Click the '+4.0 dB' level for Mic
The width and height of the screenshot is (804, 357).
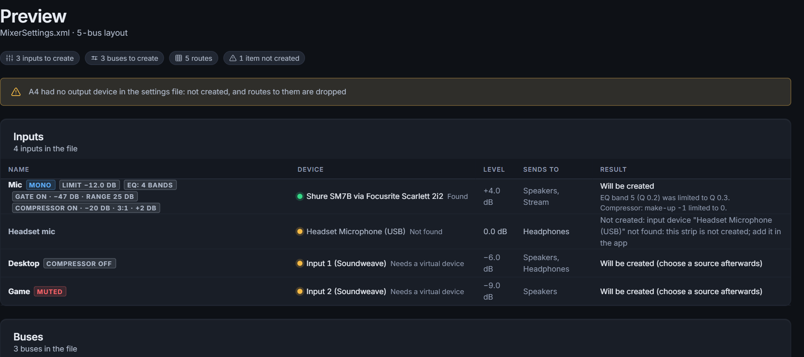[492, 196]
